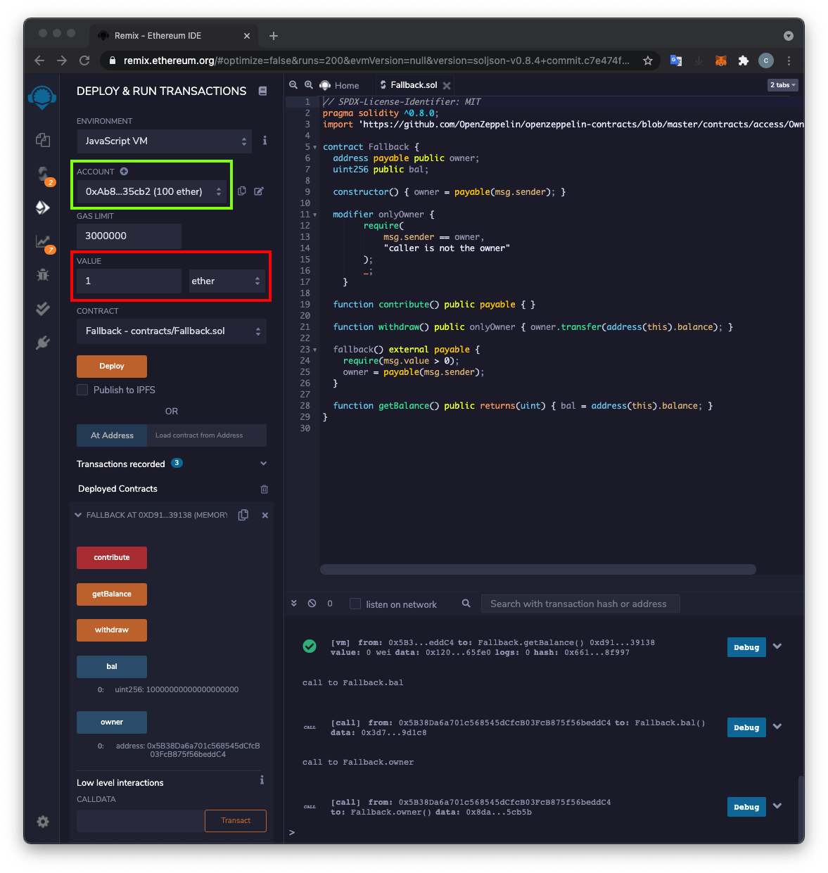Expand the Transactions recorded section
Image resolution: width=828 pixels, height=873 pixels.
tap(263, 464)
